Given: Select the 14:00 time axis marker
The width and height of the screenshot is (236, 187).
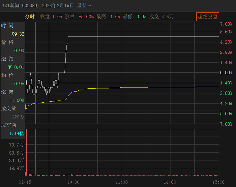Looking at the screenshot, I should point(170,182).
